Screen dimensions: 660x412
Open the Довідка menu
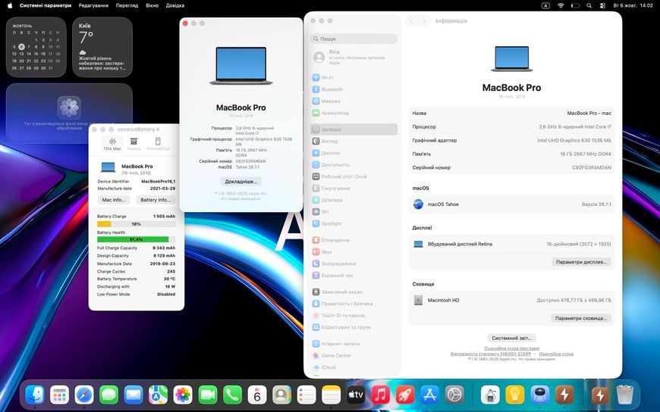(x=175, y=5)
